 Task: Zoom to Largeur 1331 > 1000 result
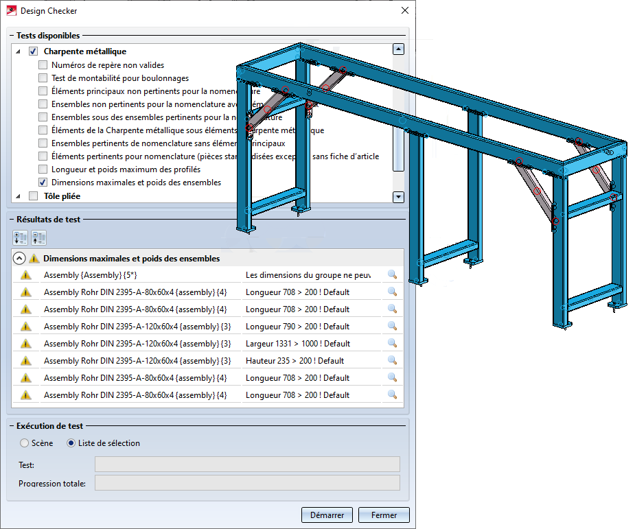pos(392,343)
